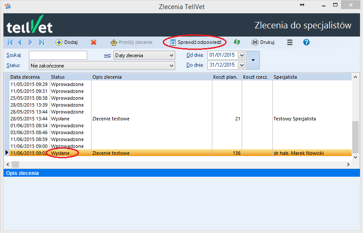Click horizontal scrollbar left arrow
The width and height of the screenshot is (363, 233).
click(8, 164)
